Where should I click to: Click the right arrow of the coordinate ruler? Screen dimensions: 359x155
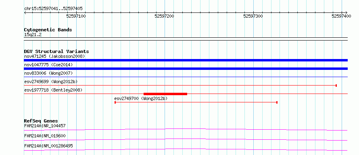pyautogui.click(x=346, y=12)
